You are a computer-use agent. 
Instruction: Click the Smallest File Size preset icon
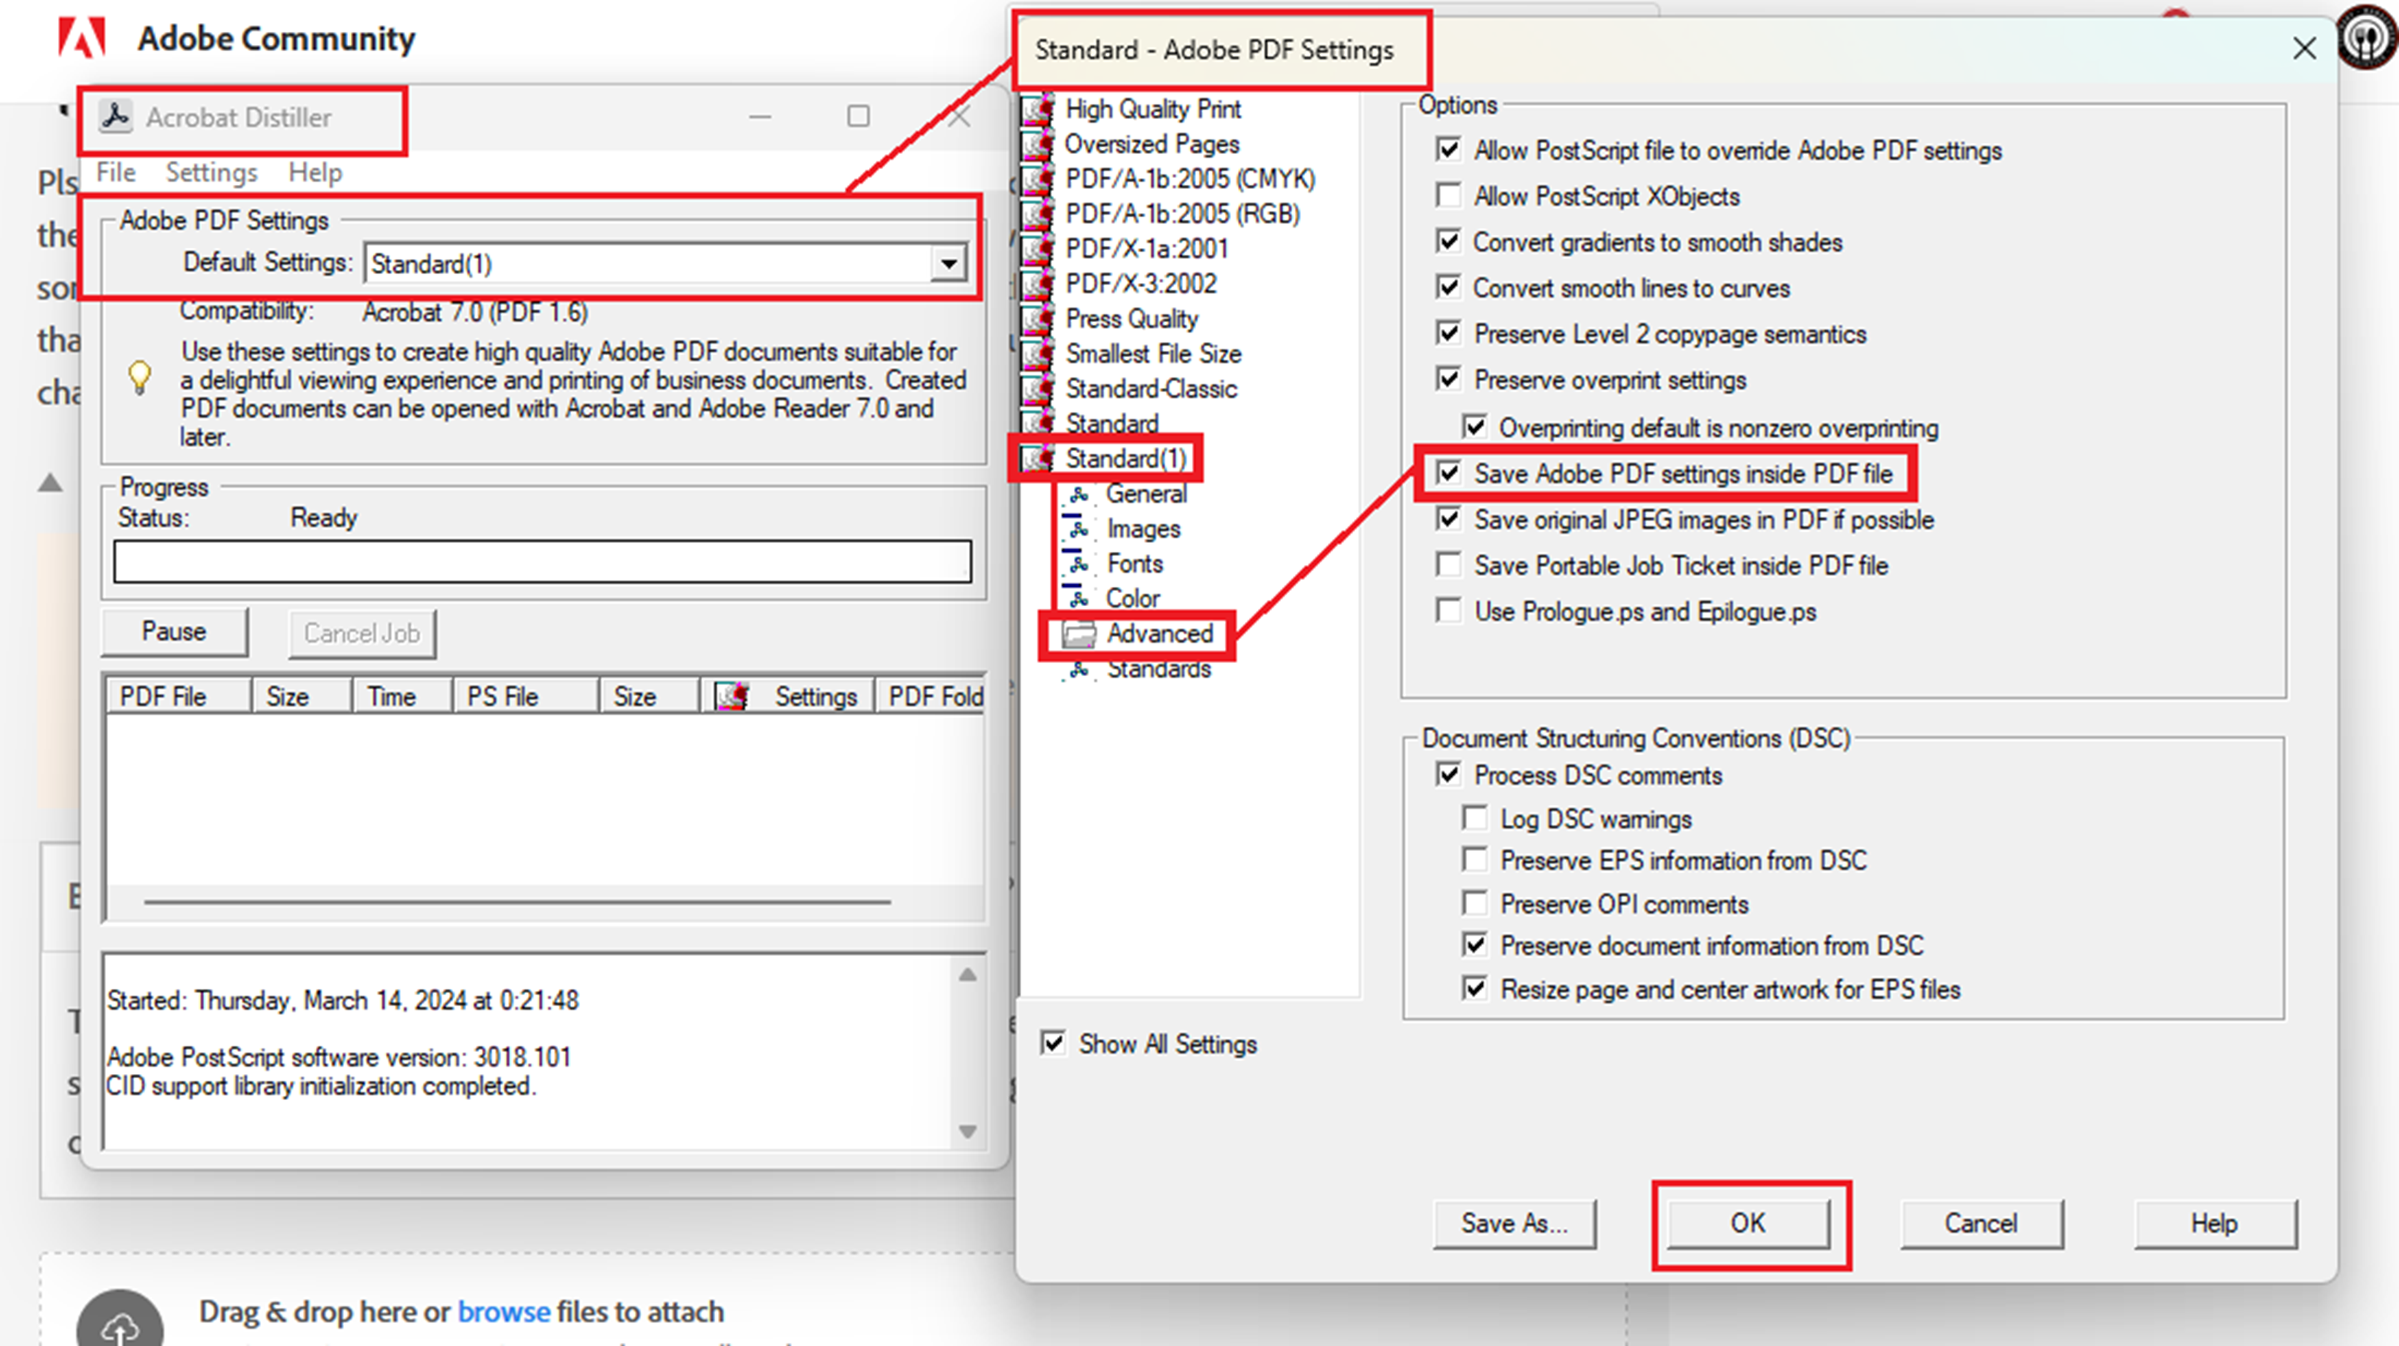click(1036, 354)
